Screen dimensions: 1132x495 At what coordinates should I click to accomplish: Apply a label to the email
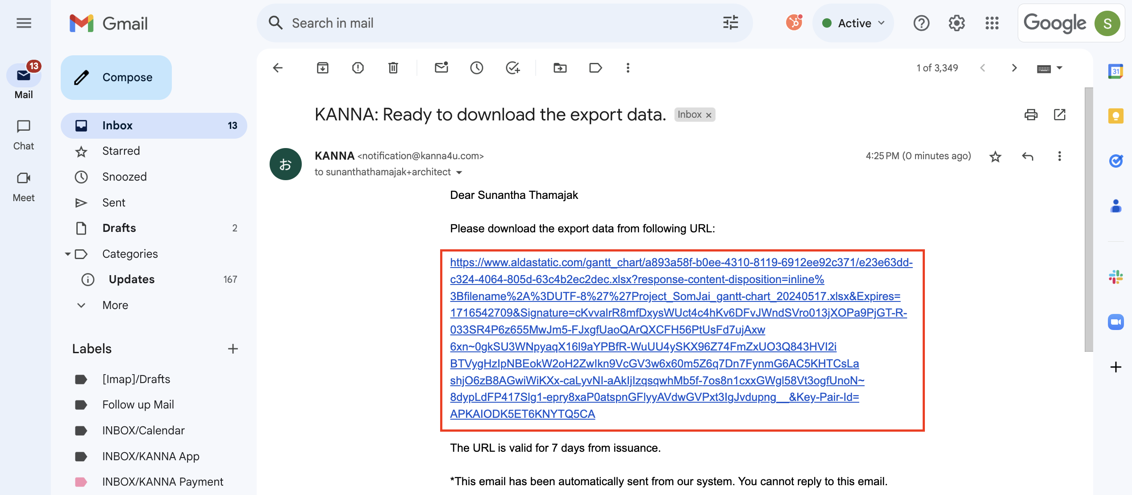[595, 68]
